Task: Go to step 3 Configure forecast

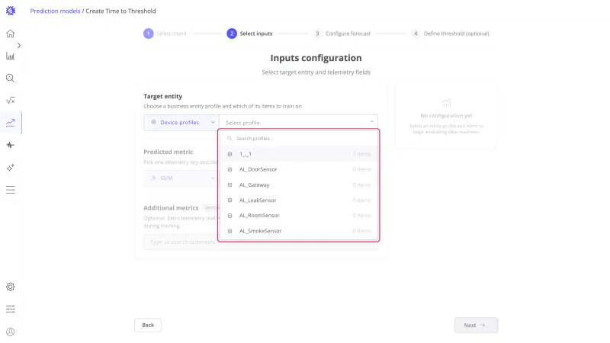Action: pos(342,34)
